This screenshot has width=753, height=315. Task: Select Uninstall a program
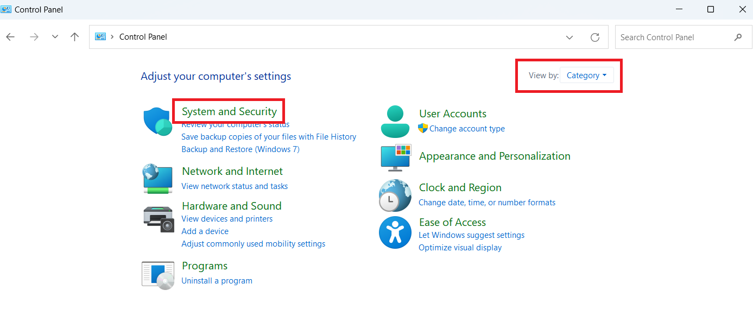(x=217, y=281)
